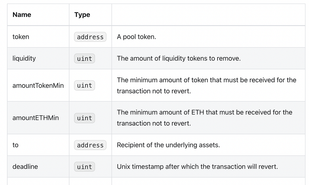This screenshot has height=185, width=309.
Task: Select the 'to' parameter name
Action: pyautogui.click(x=15, y=145)
